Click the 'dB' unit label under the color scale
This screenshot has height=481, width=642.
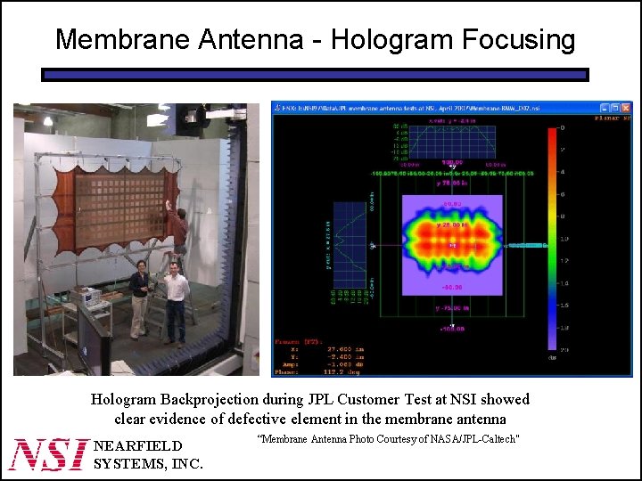(x=552, y=357)
